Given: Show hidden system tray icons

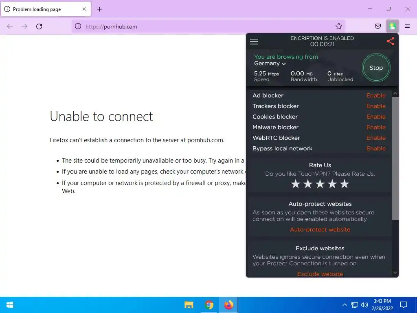Looking at the screenshot, I should [345, 305].
